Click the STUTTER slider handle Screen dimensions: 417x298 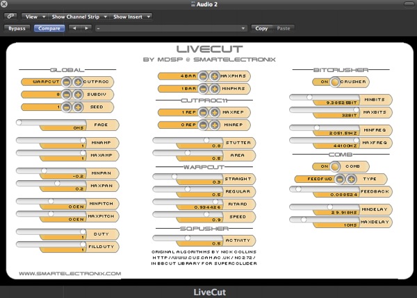pos(206,140)
